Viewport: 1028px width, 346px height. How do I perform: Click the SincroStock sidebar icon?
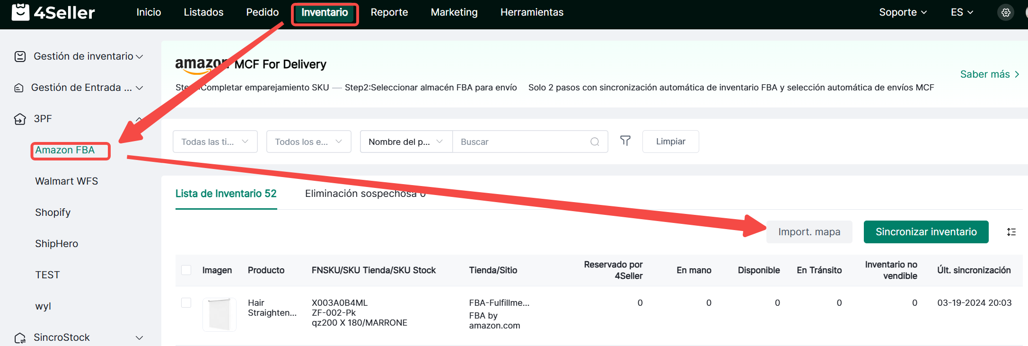click(20, 337)
